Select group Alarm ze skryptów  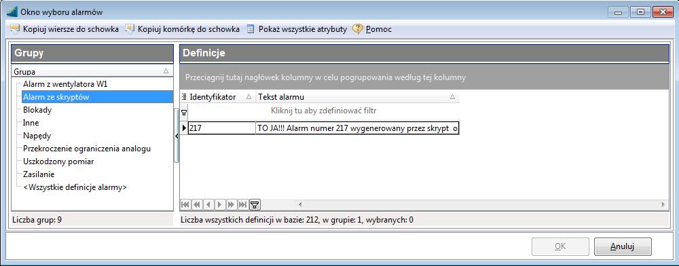(x=97, y=97)
